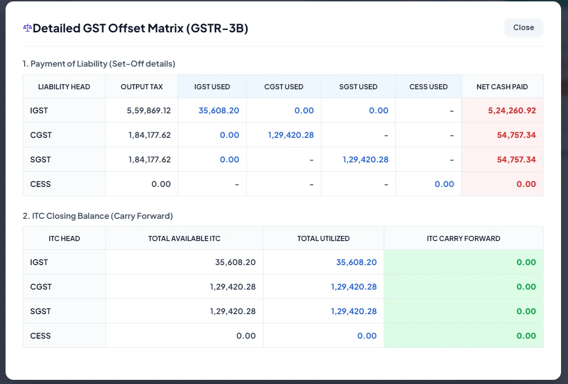Select the SGST row label in ITC Closing Balance table
Screen dimensions: 568x384
click(x=40, y=311)
